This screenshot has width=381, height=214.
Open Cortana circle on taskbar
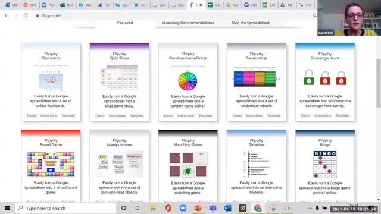(x=124, y=208)
